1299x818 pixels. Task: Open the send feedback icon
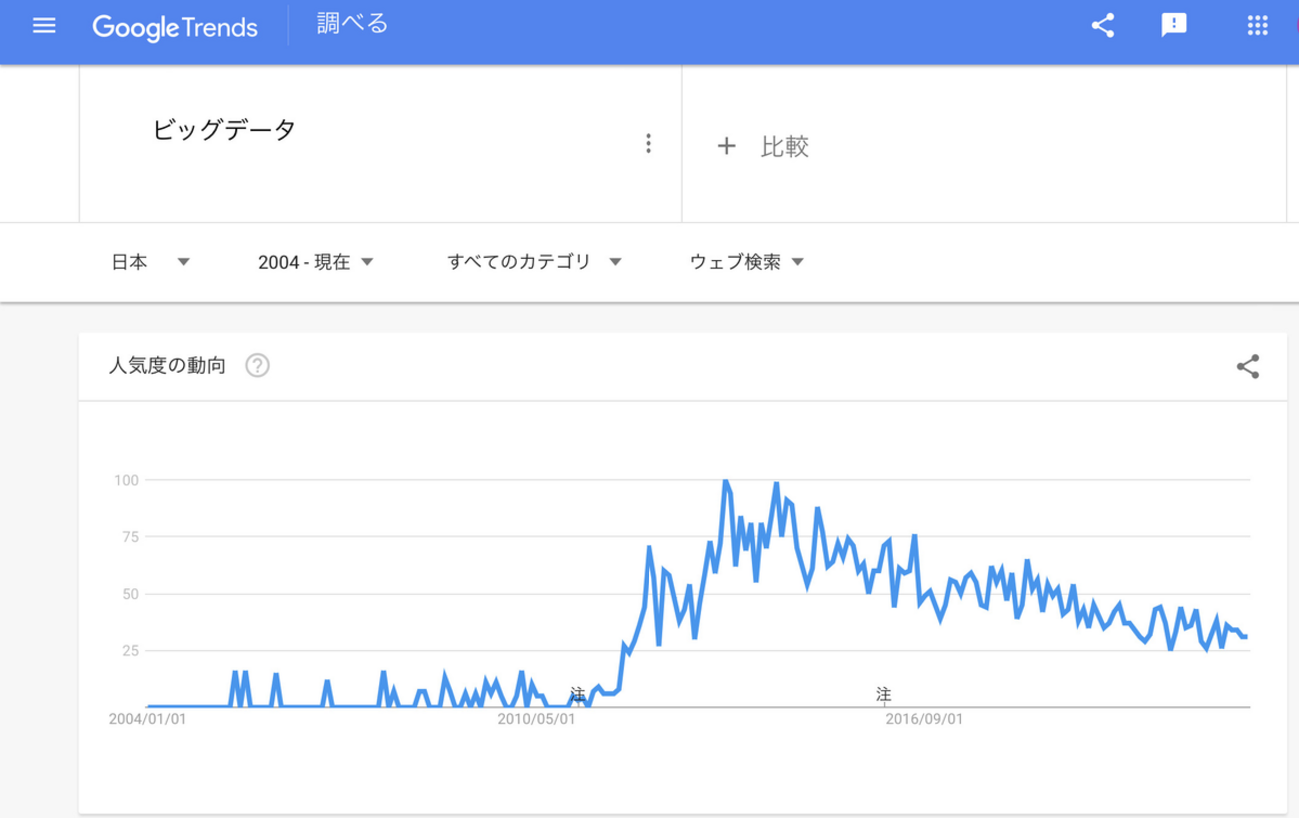click(x=1174, y=26)
